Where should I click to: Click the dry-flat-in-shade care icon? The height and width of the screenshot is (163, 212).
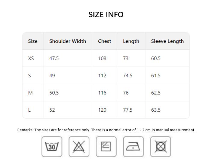point(106,147)
